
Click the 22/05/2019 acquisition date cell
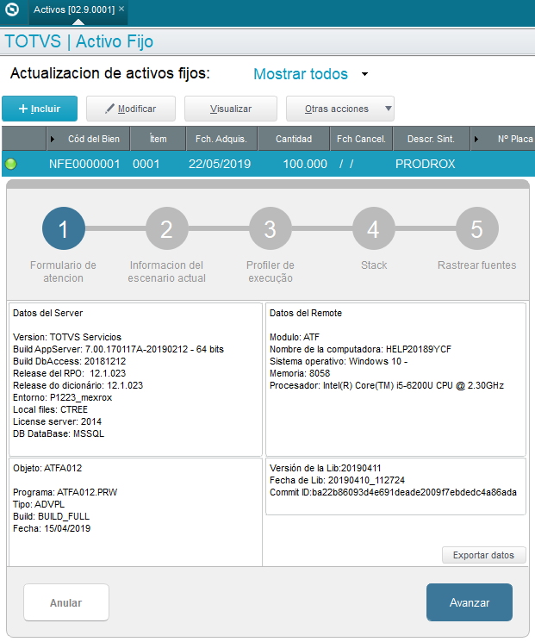click(220, 165)
